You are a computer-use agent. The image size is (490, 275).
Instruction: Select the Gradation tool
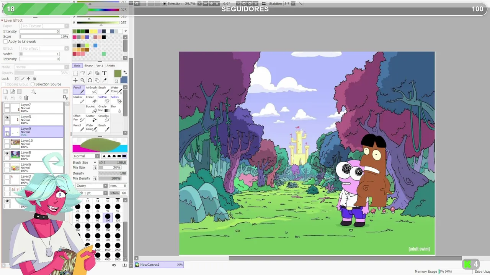(x=103, y=109)
